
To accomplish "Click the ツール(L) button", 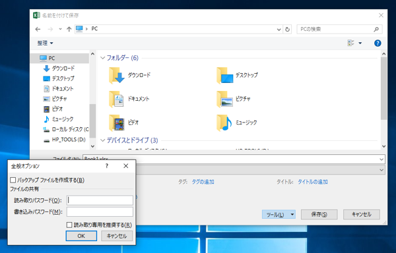I will click(275, 215).
